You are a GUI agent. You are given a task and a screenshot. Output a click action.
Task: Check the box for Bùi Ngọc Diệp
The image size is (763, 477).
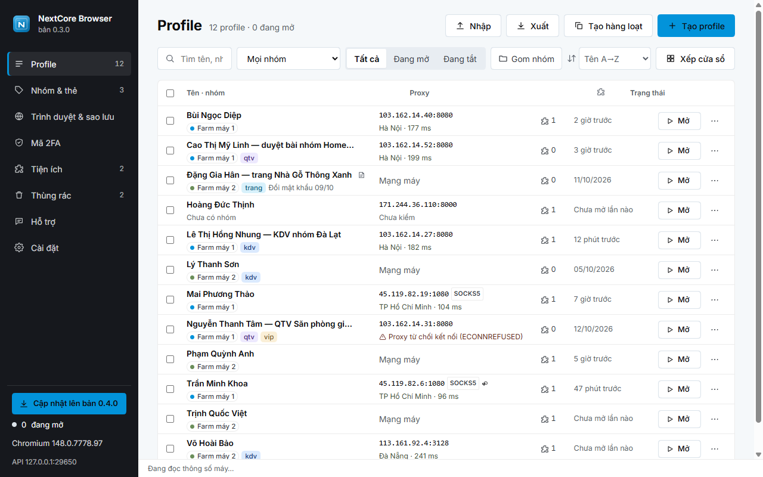[170, 120]
